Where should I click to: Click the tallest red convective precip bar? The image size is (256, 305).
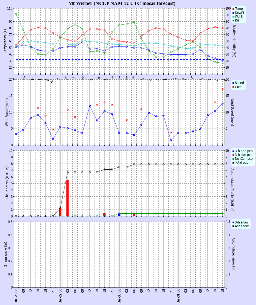coord(67,198)
